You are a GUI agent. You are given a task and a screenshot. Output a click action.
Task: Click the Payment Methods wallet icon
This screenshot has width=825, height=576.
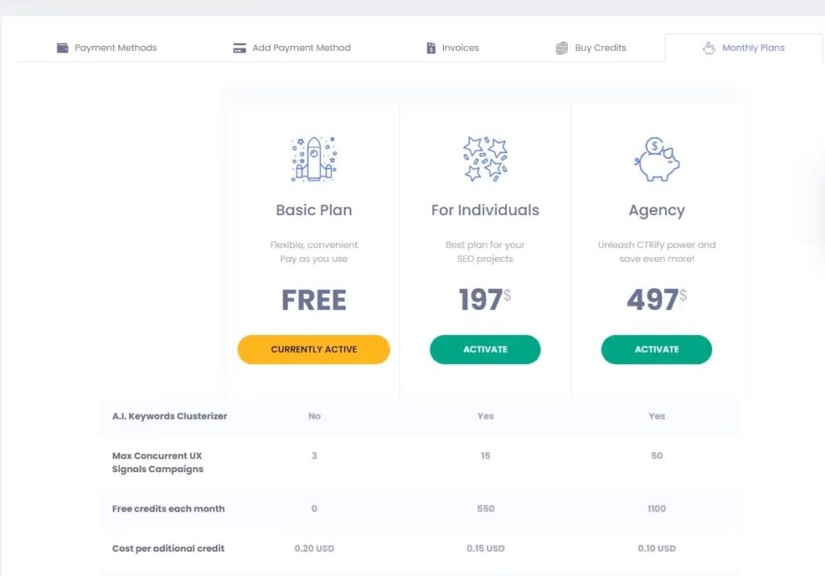pyautogui.click(x=62, y=48)
